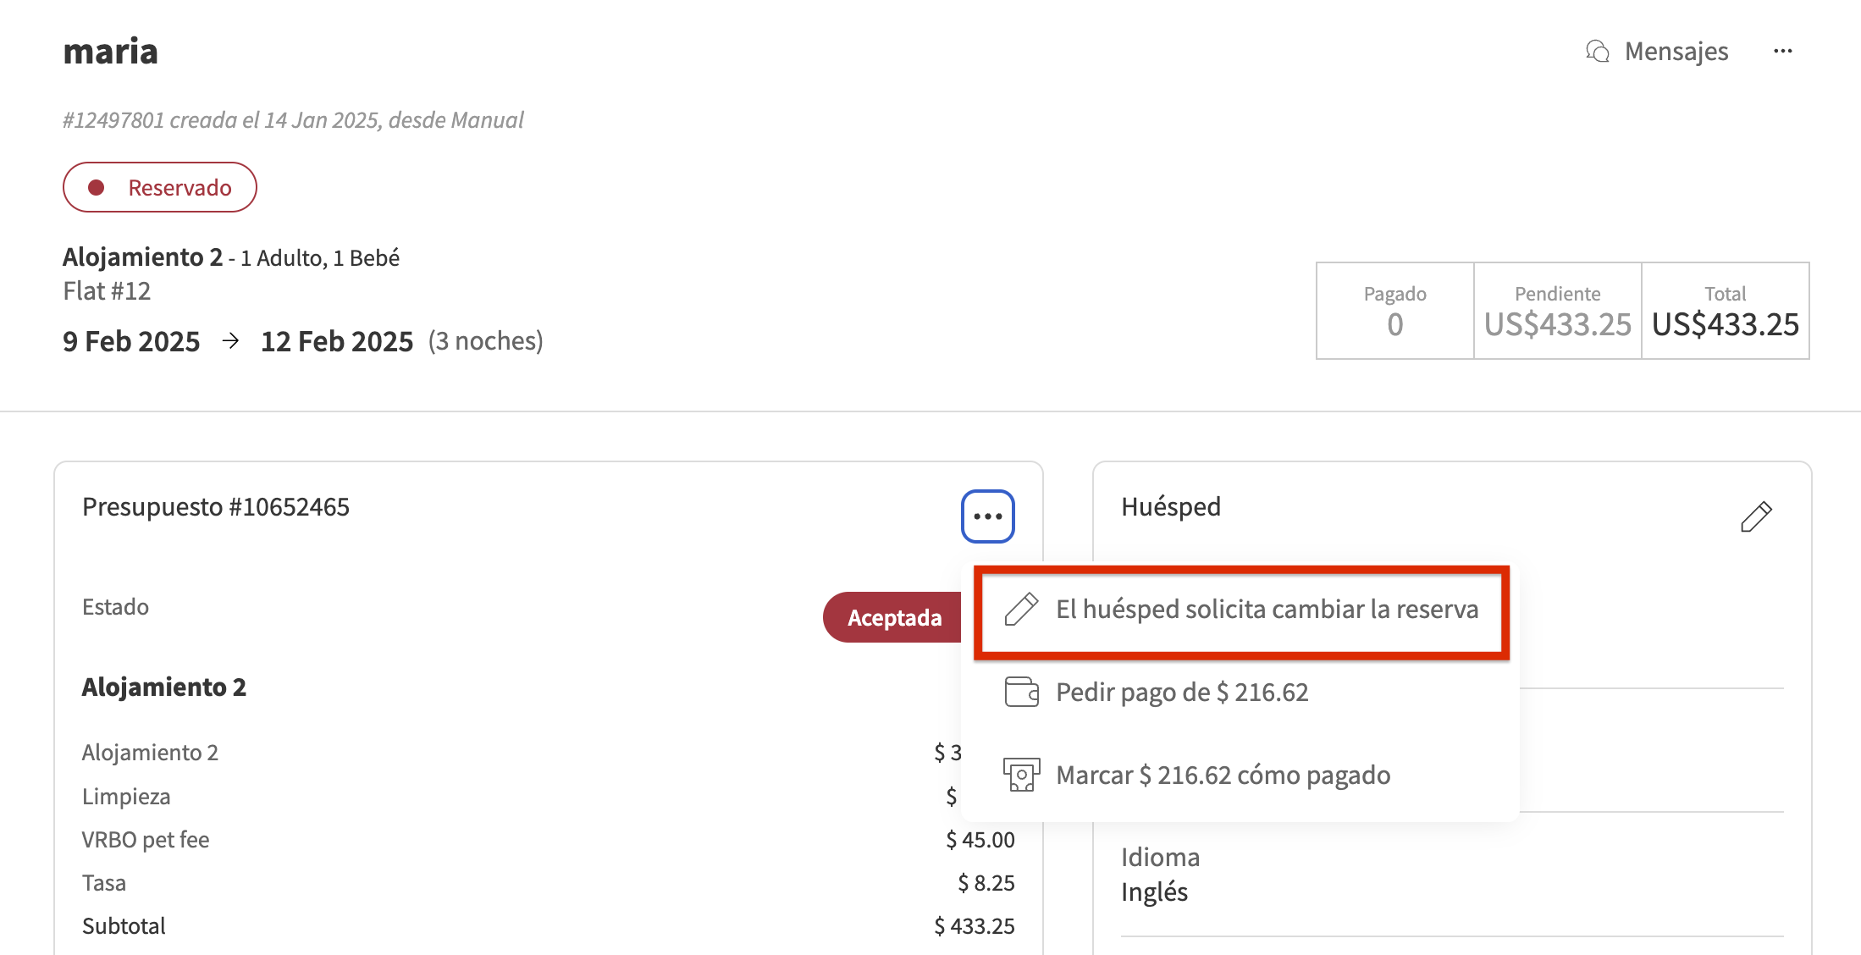Image resolution: width=1861 pixels, height=955 pixels.
Task: Click the Inglés language value
Action: pos(1155,891)
